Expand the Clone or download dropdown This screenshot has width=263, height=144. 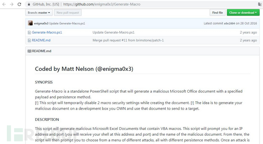click(x=243, y=13)
